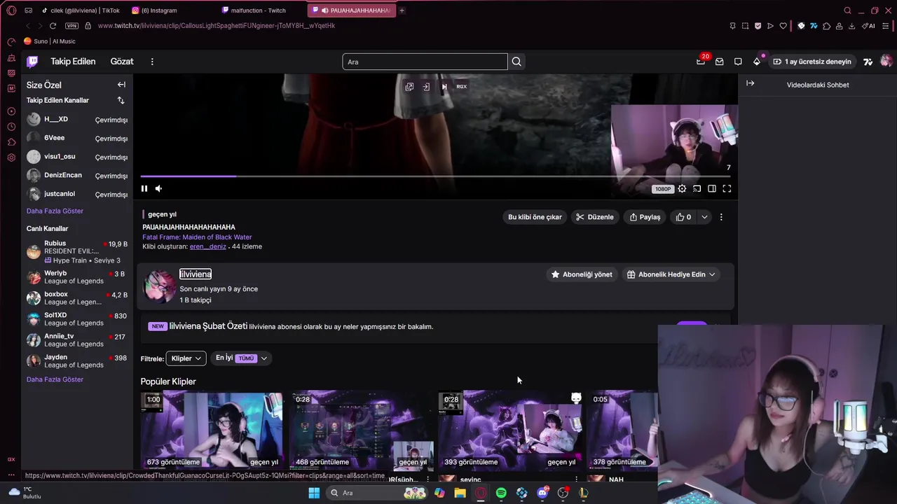
Task: Open the Suno AI Music bookmark
Action: (50, 41)
